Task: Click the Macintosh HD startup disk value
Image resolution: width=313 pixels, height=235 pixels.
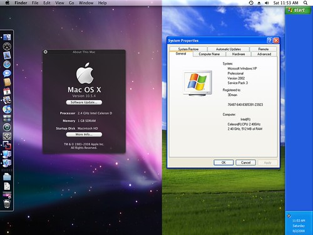Action: click(88, 128)
